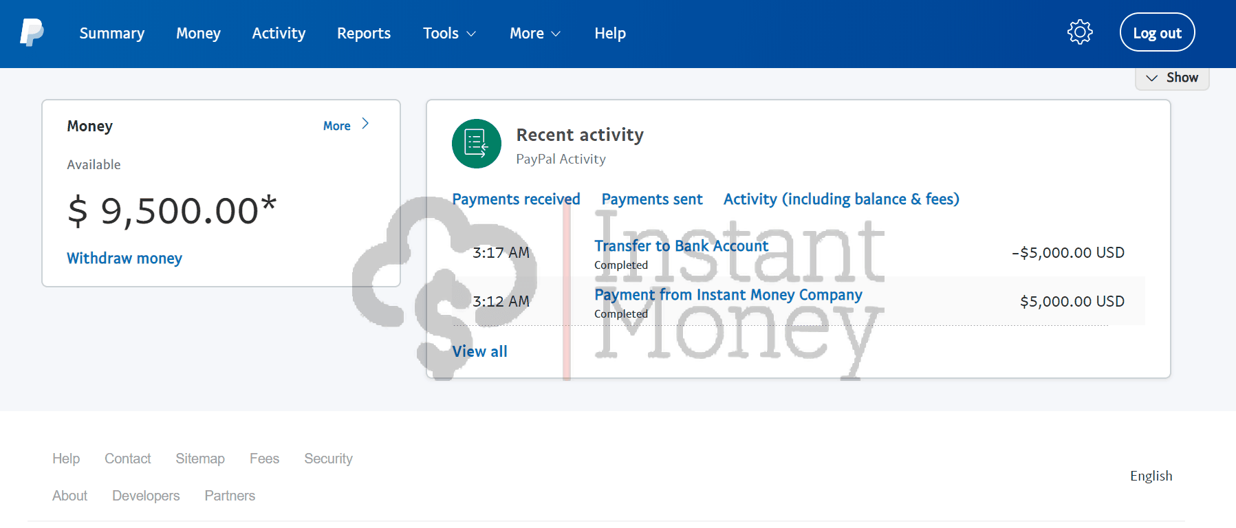This screenshot has width=1236, height=528.
Task: Select the Payments sent tab
Action: click(652, 199)
